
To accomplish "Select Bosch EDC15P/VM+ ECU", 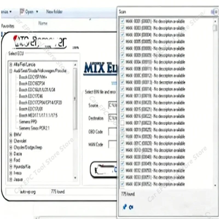I will [x=33, y=77].
